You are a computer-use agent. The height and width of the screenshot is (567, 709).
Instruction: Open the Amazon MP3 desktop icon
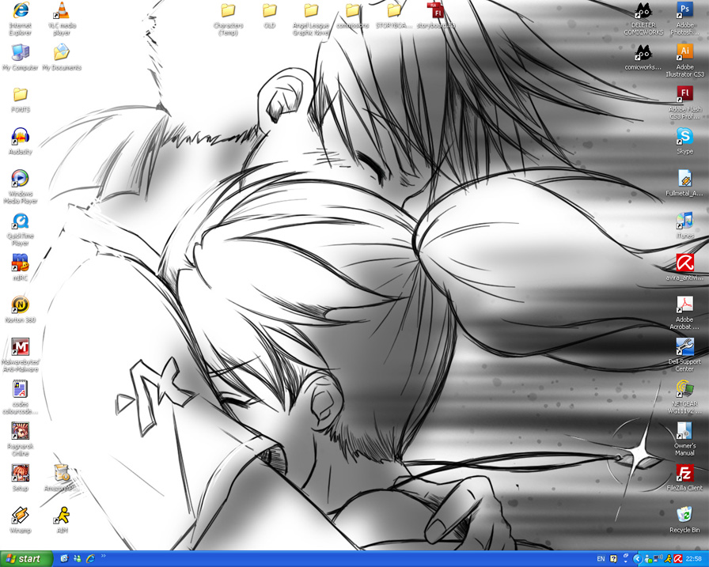click(x=62, y=478)
